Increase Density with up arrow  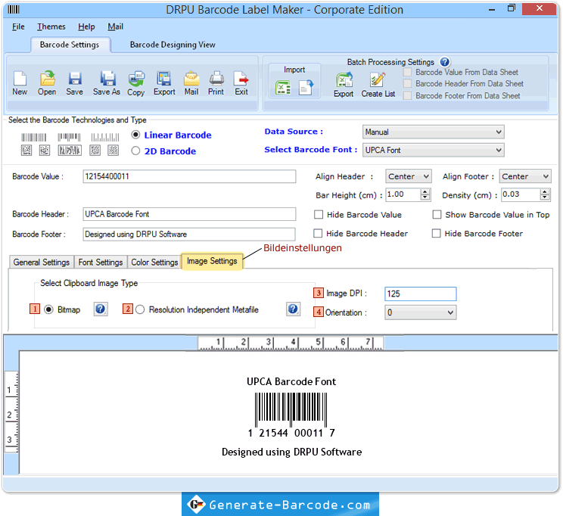[545, 191]
